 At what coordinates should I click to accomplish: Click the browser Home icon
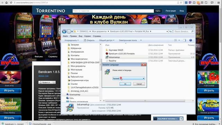point(7,2)
